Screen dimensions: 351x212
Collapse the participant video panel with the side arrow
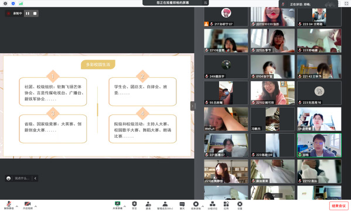(192, 106)
